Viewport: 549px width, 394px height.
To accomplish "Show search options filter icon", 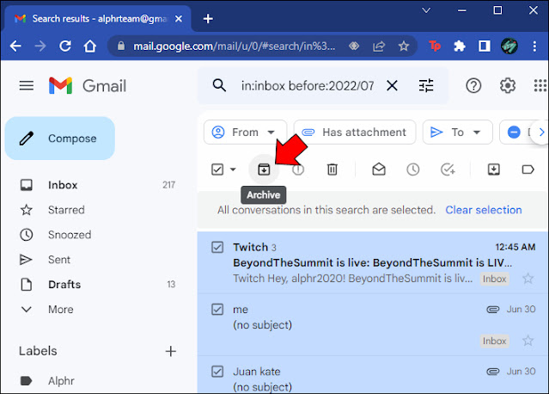I will coord(426,85).
